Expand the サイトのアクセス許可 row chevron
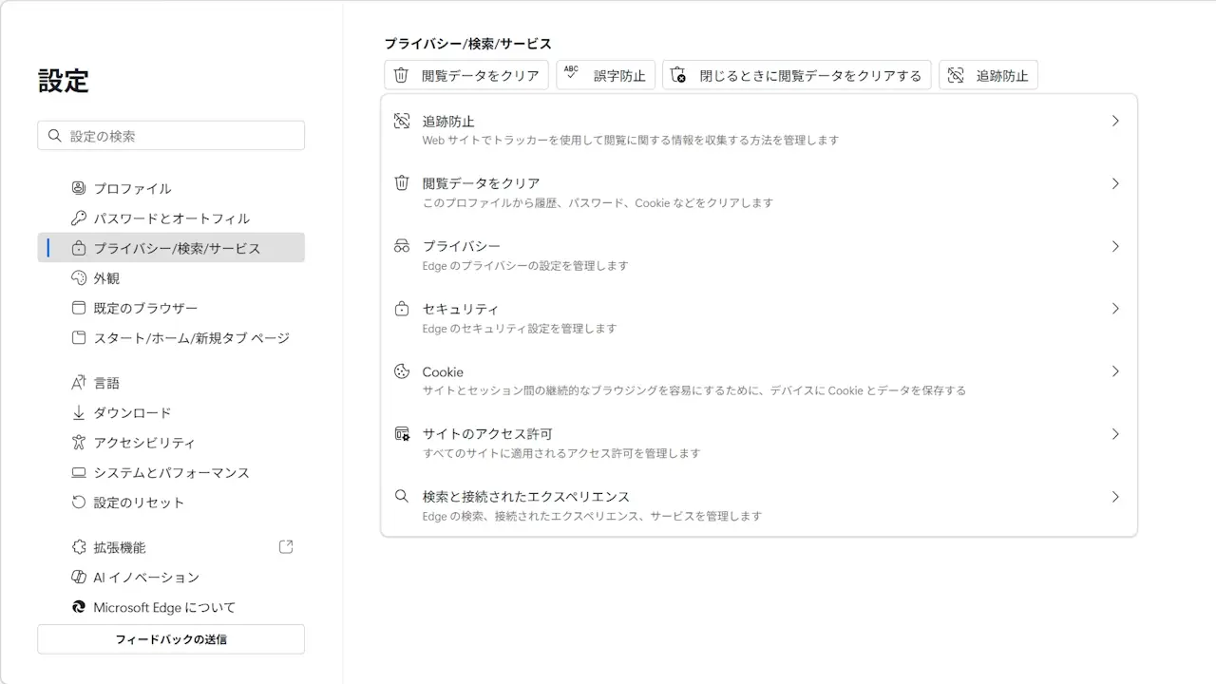 (1115, 434)
